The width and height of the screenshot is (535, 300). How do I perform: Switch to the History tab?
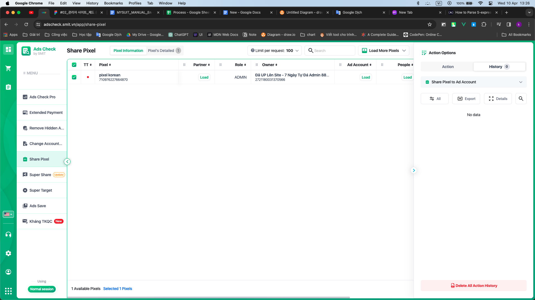pyautogui.click(x=499, y=67)
